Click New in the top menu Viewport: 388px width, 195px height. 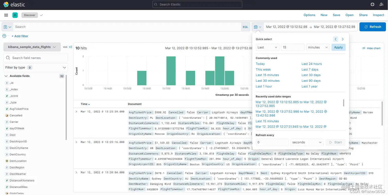[x=324, y=15]
